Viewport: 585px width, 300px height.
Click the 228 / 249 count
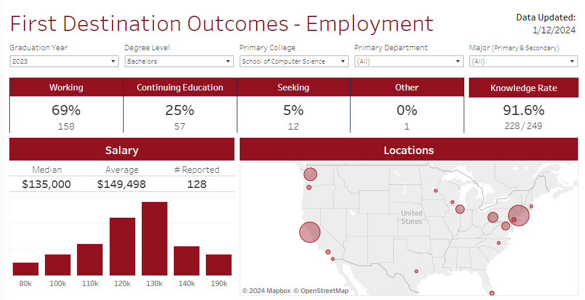click(523, 126)
